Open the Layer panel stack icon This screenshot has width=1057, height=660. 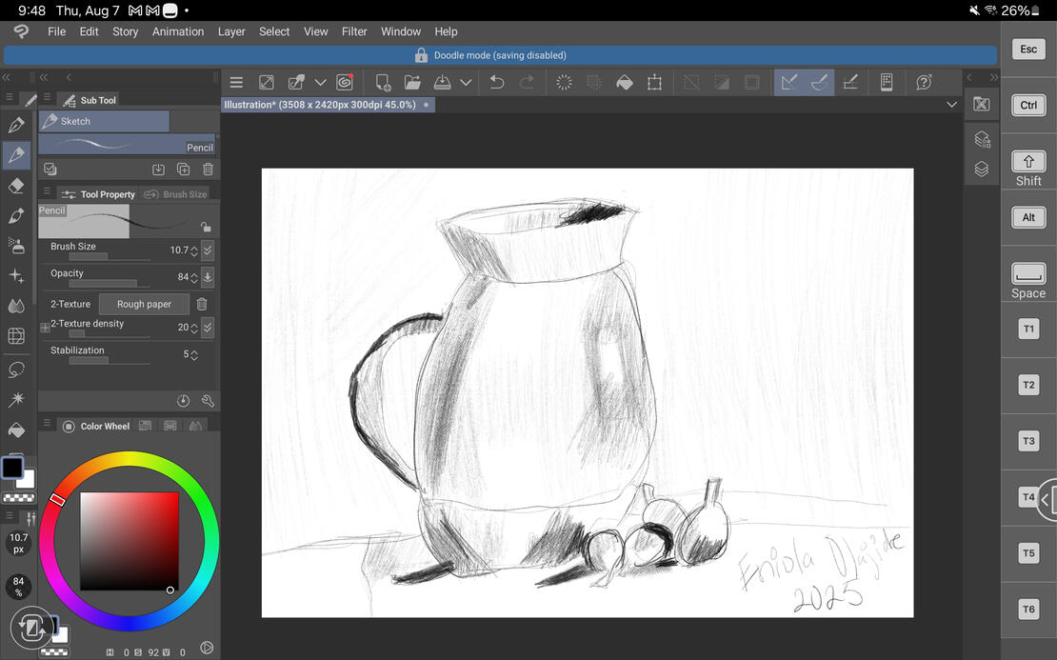(x=982, y=170)
